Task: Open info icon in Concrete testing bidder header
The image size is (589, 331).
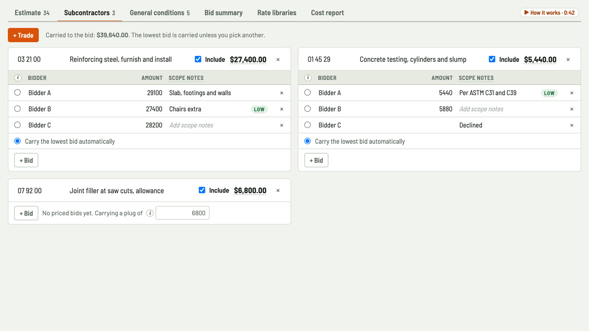Action: 308,78
